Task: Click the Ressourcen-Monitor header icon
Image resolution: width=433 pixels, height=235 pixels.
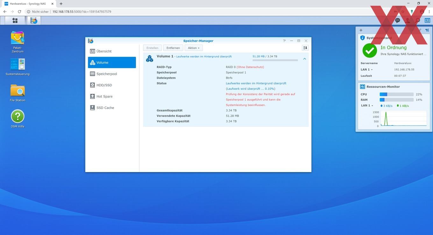Action: (362, 86)
